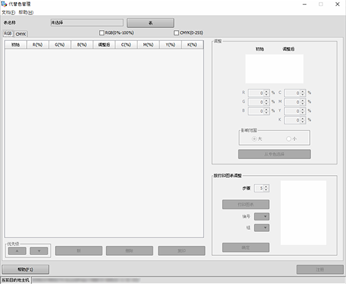Move priority down with the down-arrow button
The height and width of the screenshot is (284, 346).
coord(39,251)
